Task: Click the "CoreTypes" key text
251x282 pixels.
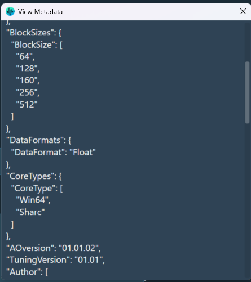Action: (32, 176)
